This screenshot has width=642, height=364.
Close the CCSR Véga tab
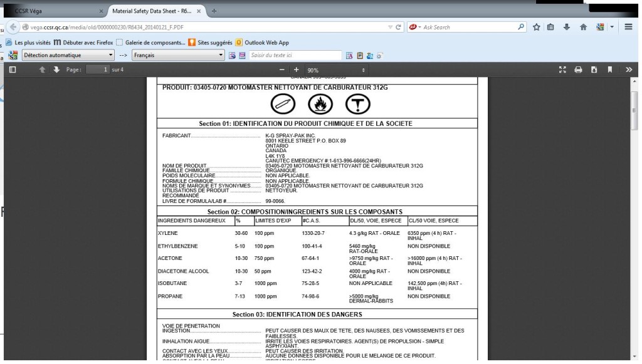tap(101, 11)
